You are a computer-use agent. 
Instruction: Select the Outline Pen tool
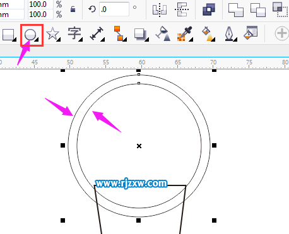tap(229, 33)
